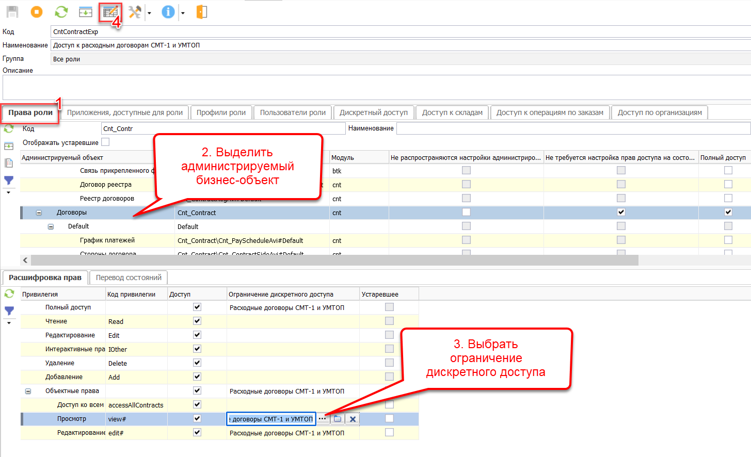Viewport: 751px width, 457px height.
Task: Toggle the 'Отображать устаревшие' checkbox
Action: [105, 142]
